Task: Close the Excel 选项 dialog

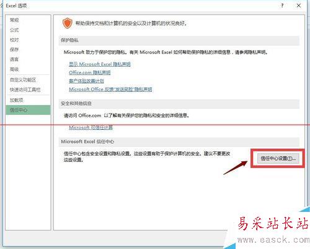Action: coord(299,6)
